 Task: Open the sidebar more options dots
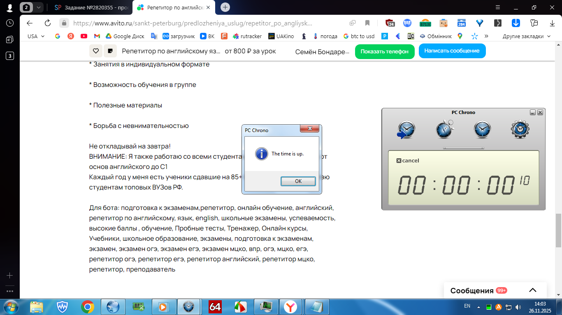(x=10, y=291)
